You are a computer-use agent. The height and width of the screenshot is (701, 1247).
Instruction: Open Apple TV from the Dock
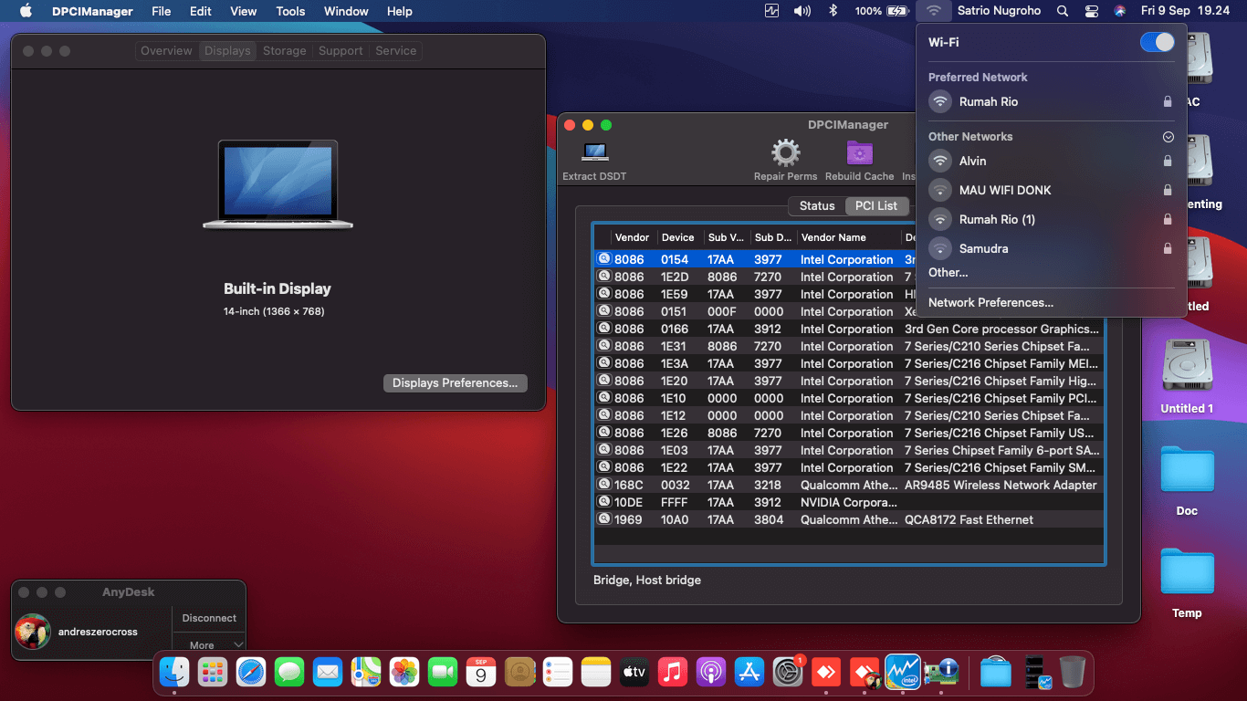tap(634, 673)
